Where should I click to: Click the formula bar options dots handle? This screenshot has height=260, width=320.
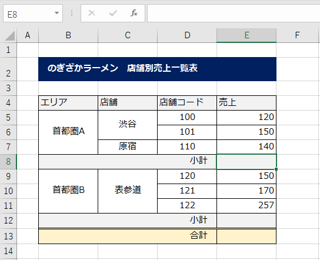pos(72,14)
